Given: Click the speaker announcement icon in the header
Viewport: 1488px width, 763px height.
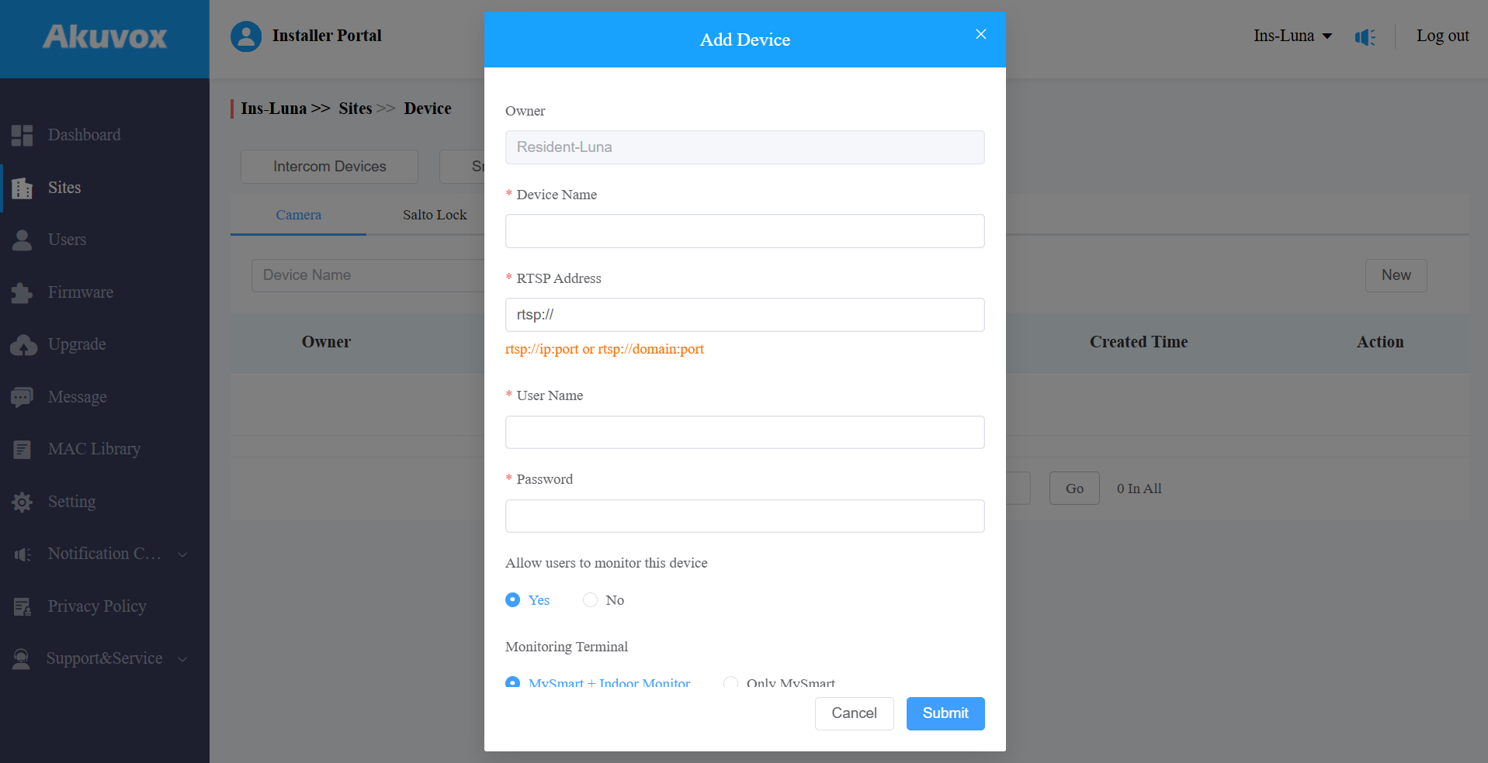Looking at the screenshot, I should (x=1365, y=36).
